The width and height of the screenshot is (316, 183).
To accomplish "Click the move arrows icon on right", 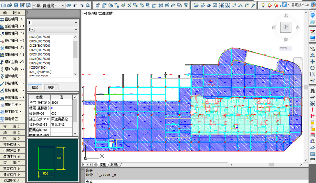I will pyautogui.click(x=312, y=62).
